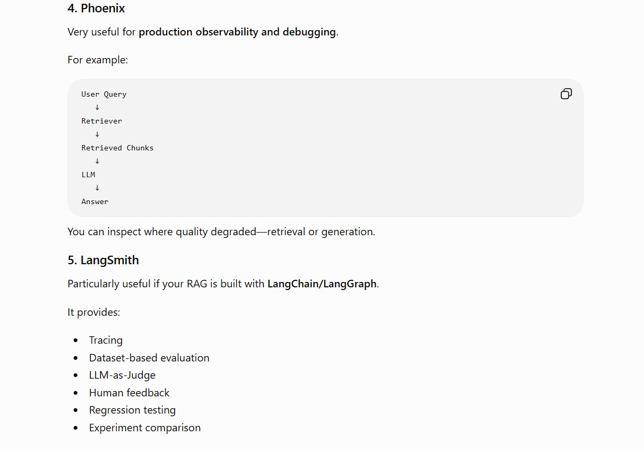The width and height of the screenshot is (644, 449).
Task: Click the LLM-as-Judge bullet item
Action: point(123,375)
